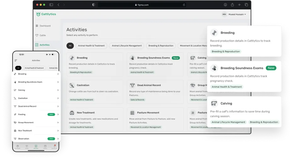The width and height of the screenshot is (293, 160).
Task: Select the All filter tab in browser
Action: tap(70, 46)
